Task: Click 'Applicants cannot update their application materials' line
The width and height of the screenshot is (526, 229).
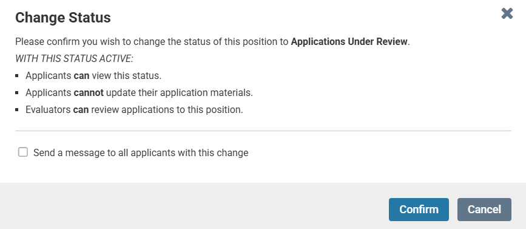Action: point(139,93)
